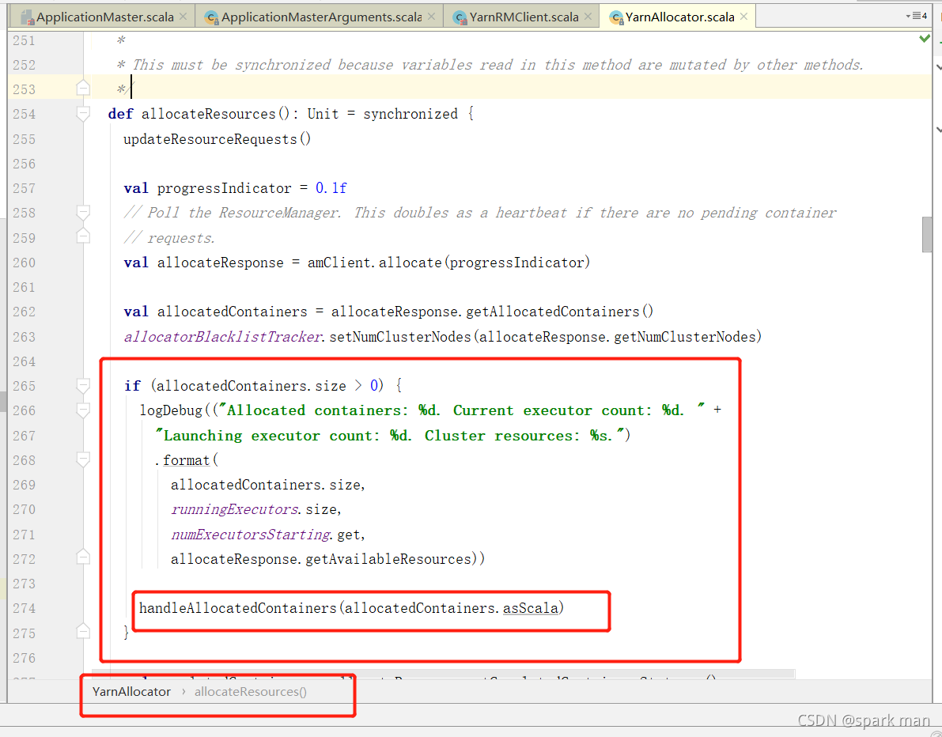Click on updateResourceRequests() call
Viewport: 942px width, 737px height.
point(218,139)
